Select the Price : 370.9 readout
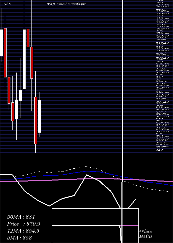The image size is (173, 243). point(24,224)
